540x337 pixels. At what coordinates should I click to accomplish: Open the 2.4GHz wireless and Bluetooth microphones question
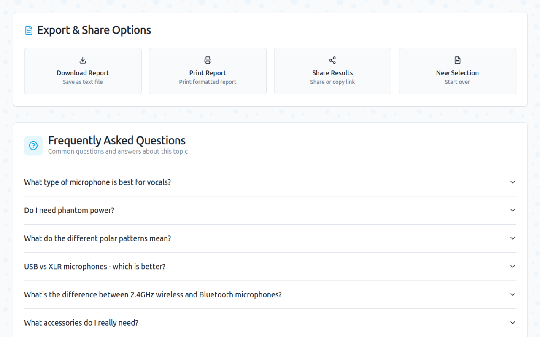point(270,294)
